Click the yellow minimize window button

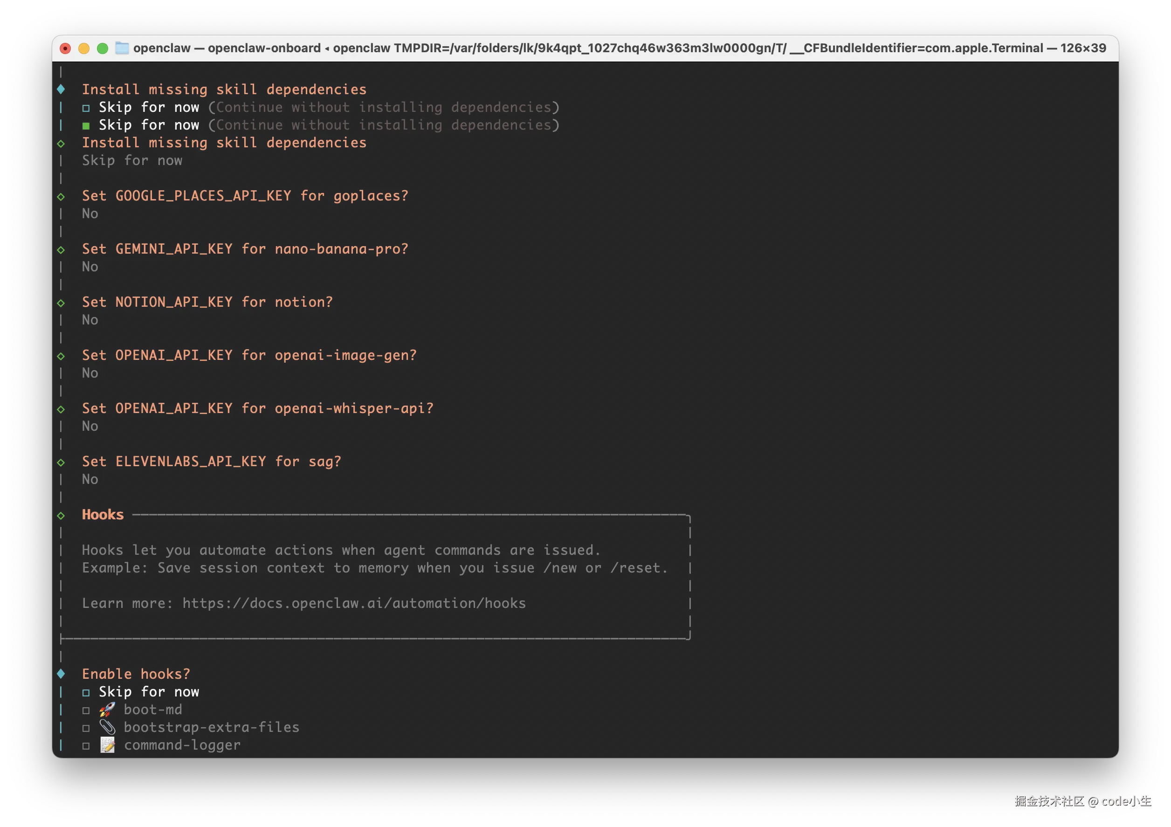(84, 48)
